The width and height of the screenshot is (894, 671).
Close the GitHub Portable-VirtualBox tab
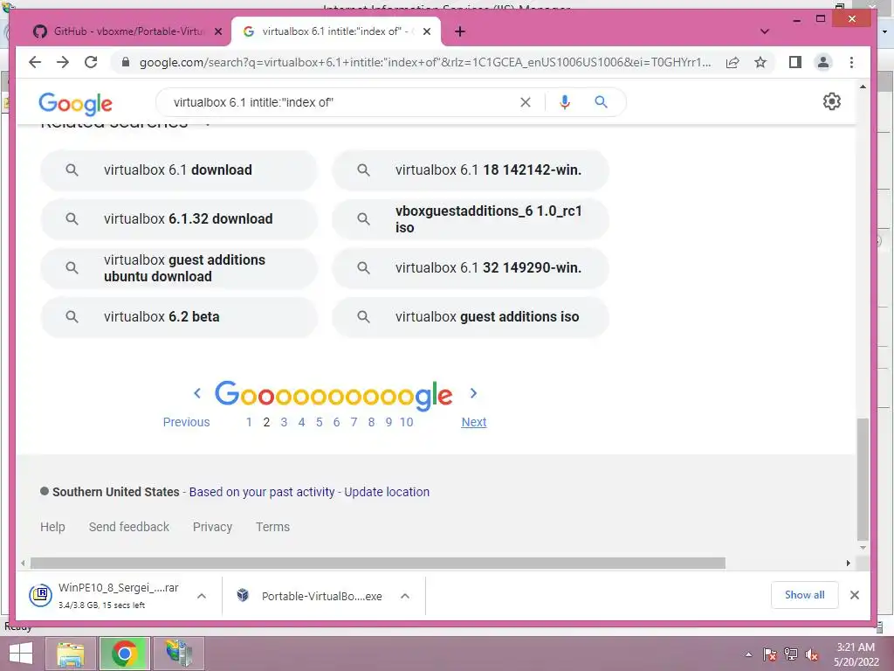(x=217, y=31)
